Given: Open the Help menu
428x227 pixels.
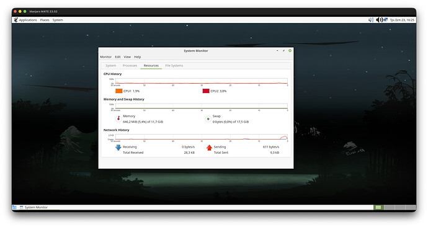Looking at the screenshot, I should [x=137, y=57].
